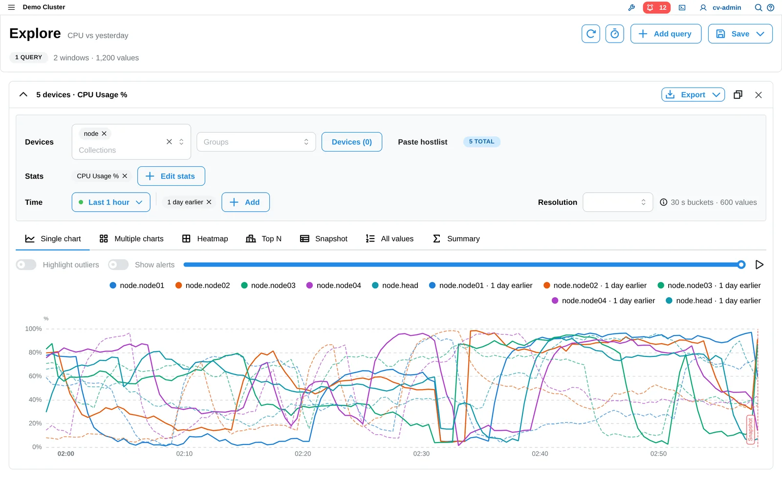Open the help question mark icon
The image size is (782, 489).
tap(771, 7)
